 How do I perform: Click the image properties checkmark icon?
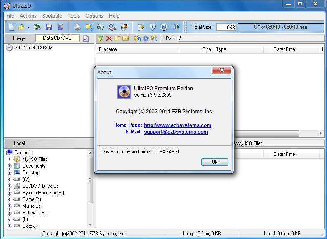pos(86,38)
